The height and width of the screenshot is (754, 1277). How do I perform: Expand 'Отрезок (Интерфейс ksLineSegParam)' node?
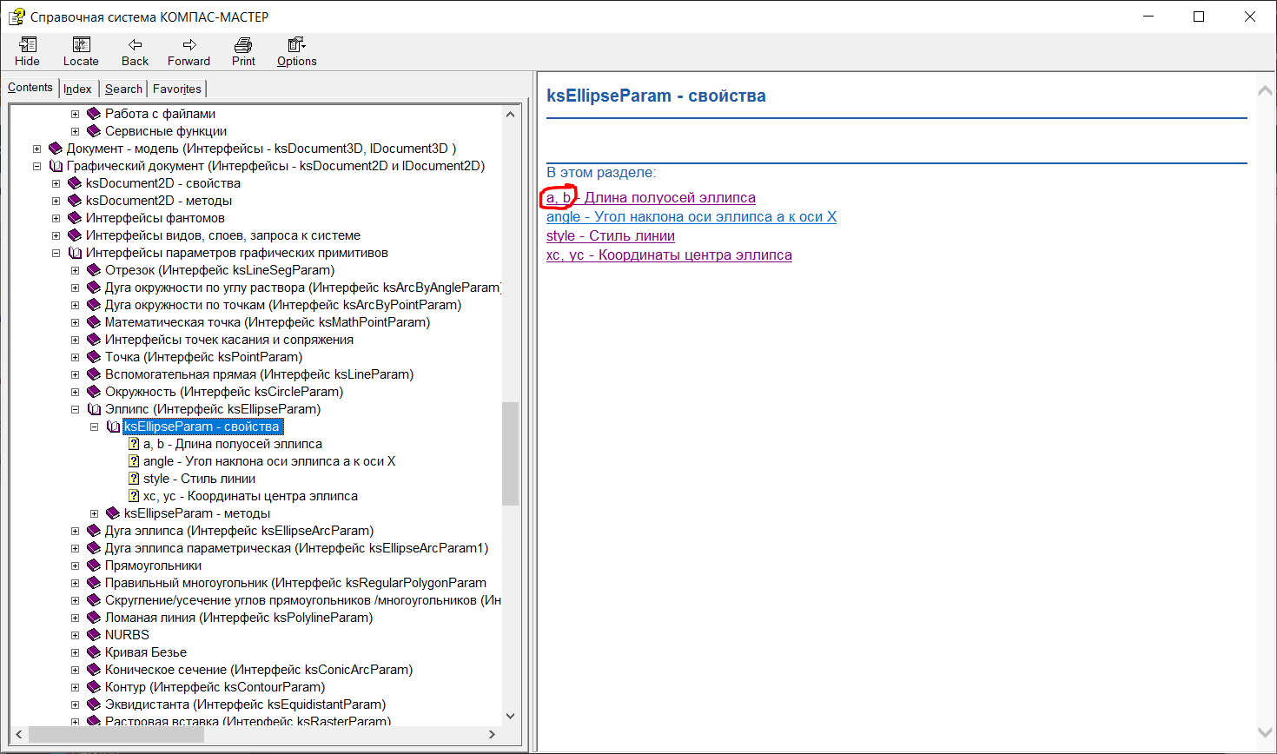pyautogui.click(x=75, y=270)
